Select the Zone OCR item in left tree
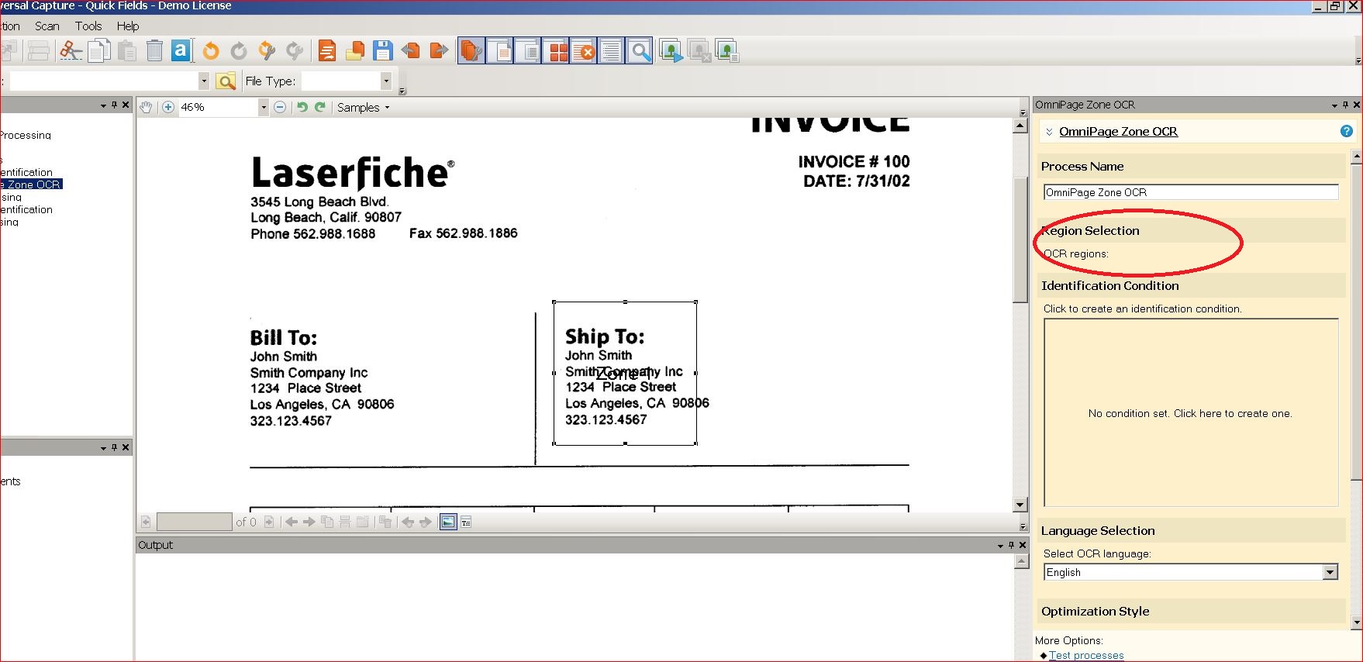The width and height of the screenshot is (1363, 662). (x=32, y=184)
